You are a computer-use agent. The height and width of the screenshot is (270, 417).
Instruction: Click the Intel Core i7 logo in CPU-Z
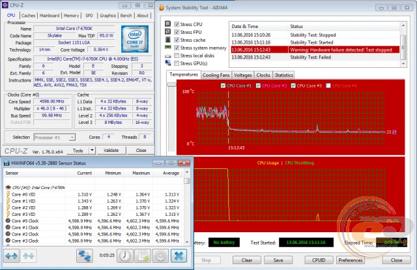[x=135, y=39]
